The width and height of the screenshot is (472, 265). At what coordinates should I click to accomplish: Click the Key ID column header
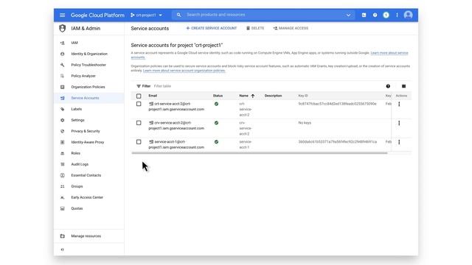[303, 96]
